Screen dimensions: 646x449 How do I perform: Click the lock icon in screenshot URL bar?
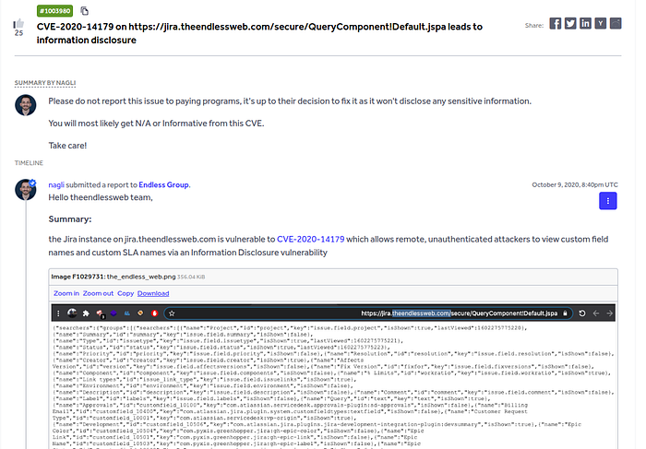tap(565, 313)
